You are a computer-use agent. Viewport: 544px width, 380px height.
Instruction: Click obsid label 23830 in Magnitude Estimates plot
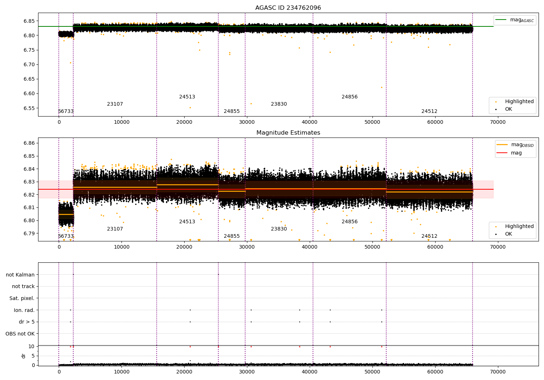(x=279, y=229)
